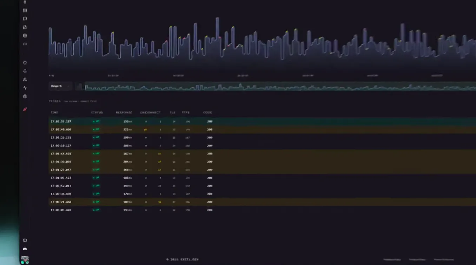Open the people icon in the sidebar

(x=25, y=79)
